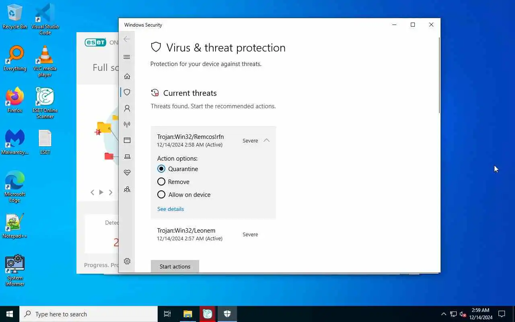Open Account protection person icon
The image size is (515, 322).
click(x=127, y=108)
